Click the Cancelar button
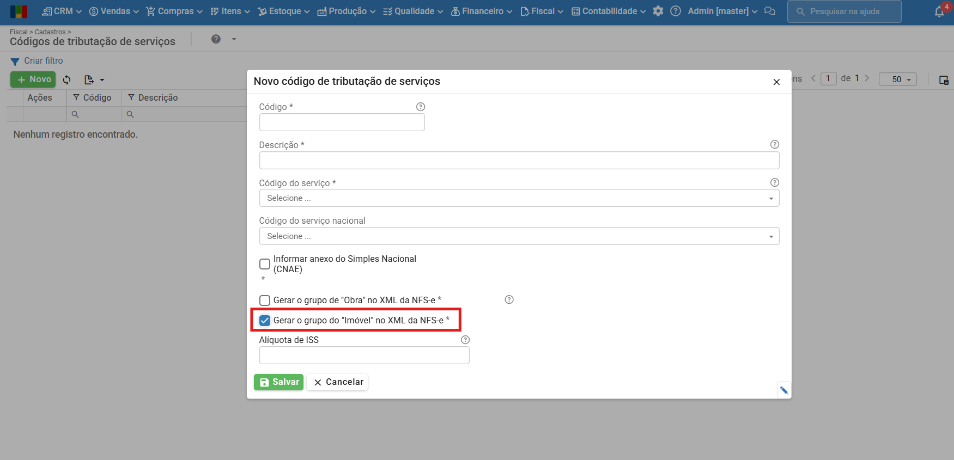This screenshot has width=954, height=460. (x=338, y=382)
